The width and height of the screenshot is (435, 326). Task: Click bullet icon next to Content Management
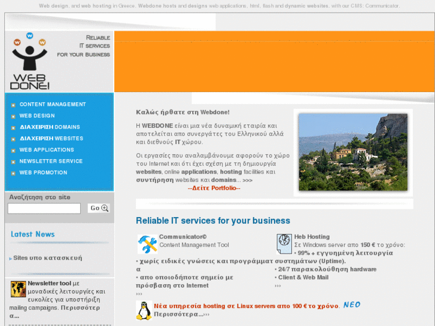point(13,105)
